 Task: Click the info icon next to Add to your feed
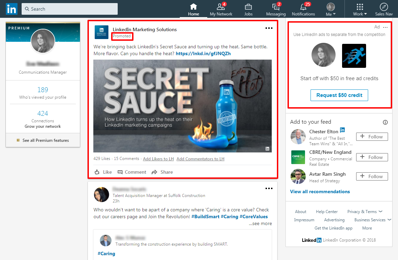click(385, 122)
